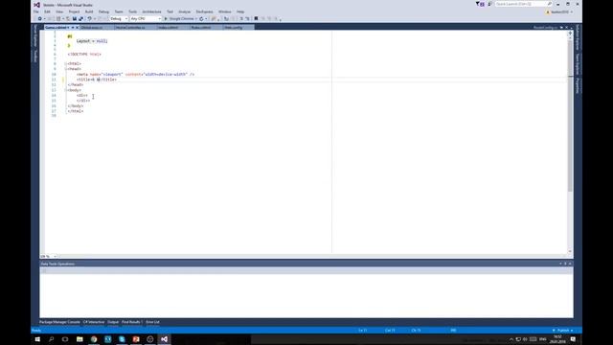
Task: Open the Error List tab
Action: tap(152, 322)
